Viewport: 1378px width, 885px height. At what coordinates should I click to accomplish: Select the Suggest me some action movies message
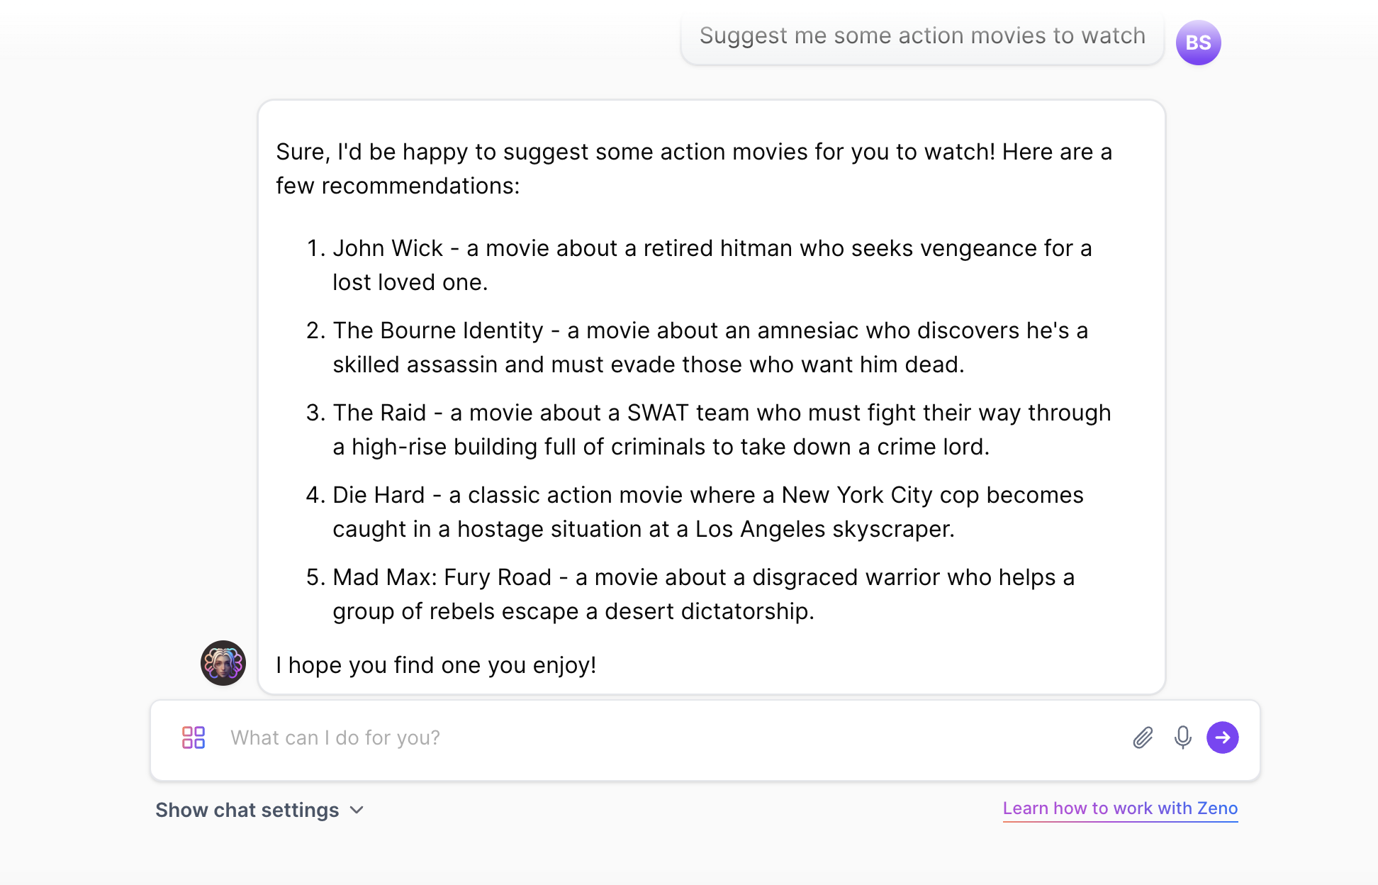click(922, 35)
